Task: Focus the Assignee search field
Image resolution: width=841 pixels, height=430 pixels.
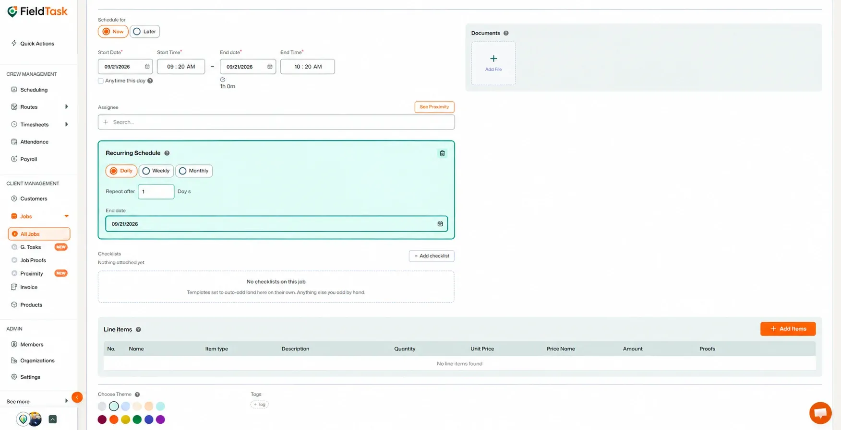Action: (x=276, y=122)
